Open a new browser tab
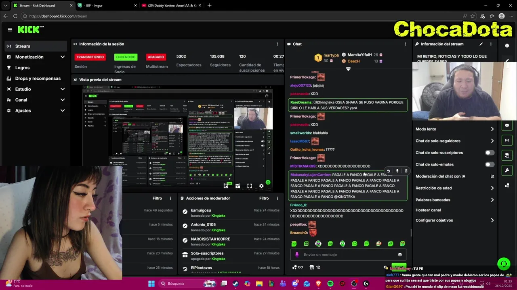Viewport: 517px width, 290px height. 209,5
